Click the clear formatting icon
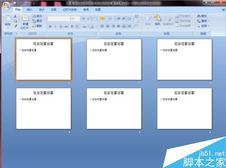Viewport: 226px width, 168px height. coord(94,19)
